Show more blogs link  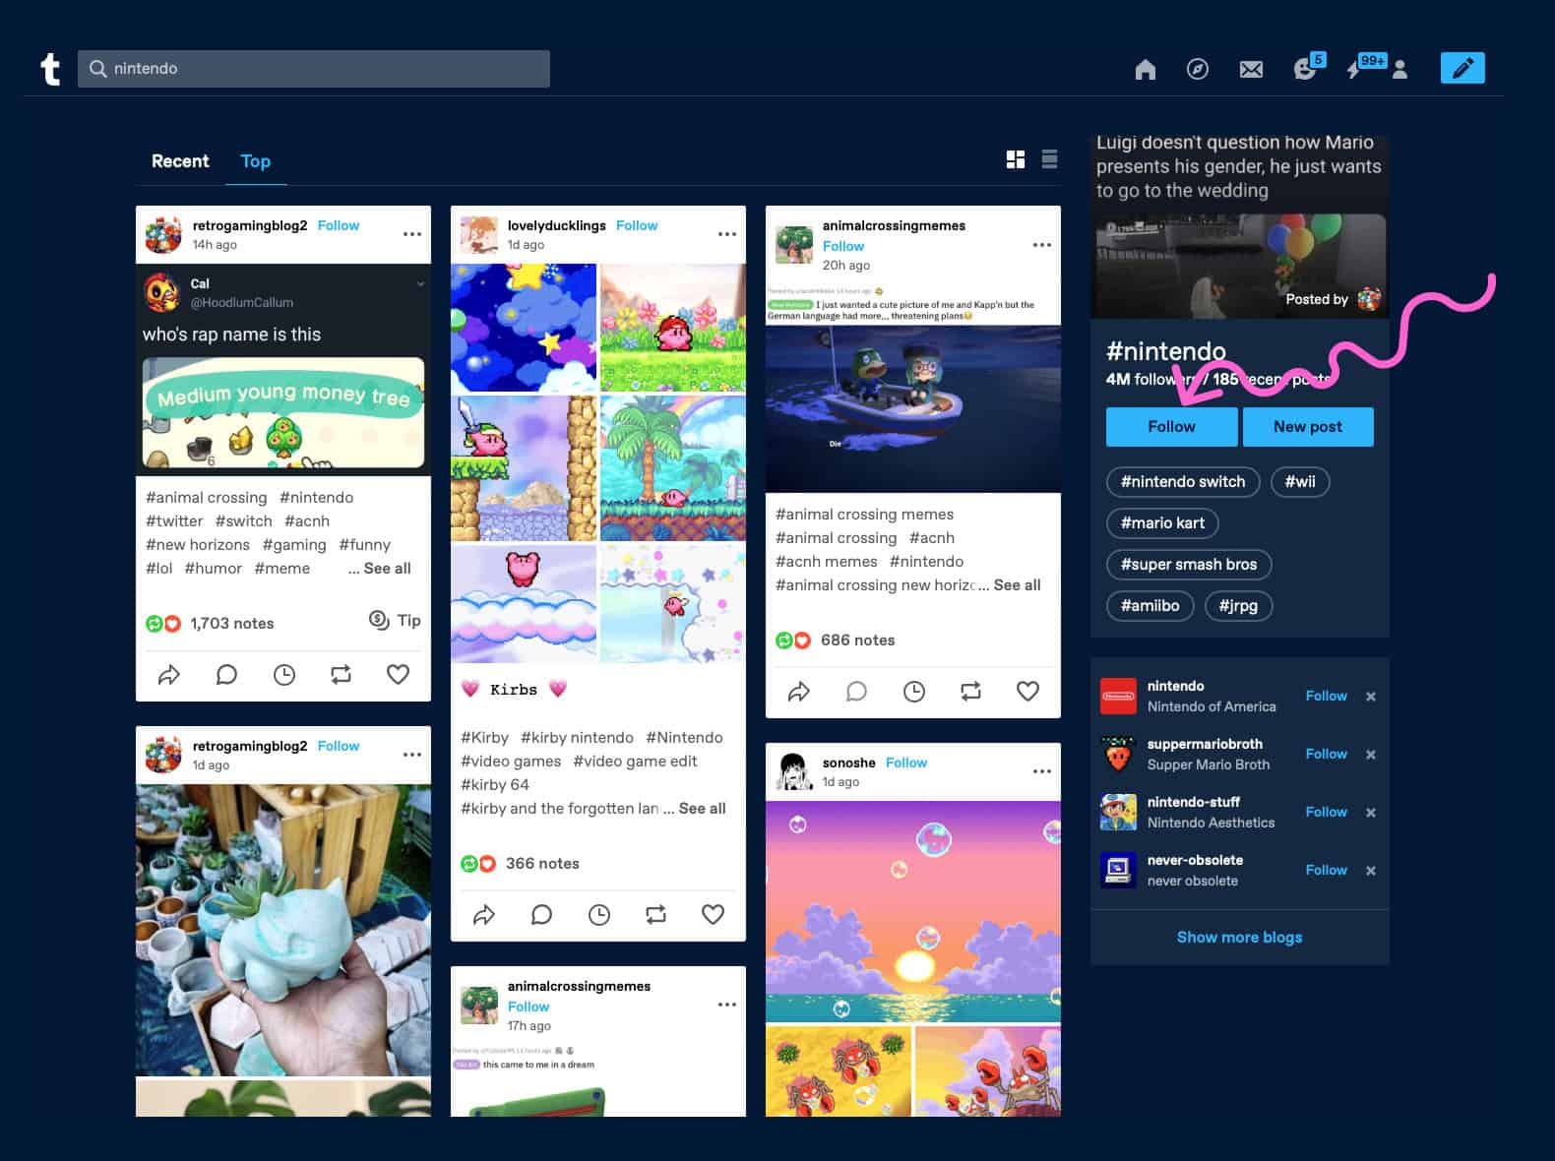click(x=1239, y=938)
